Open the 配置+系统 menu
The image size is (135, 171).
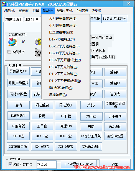tap(65, 11)
